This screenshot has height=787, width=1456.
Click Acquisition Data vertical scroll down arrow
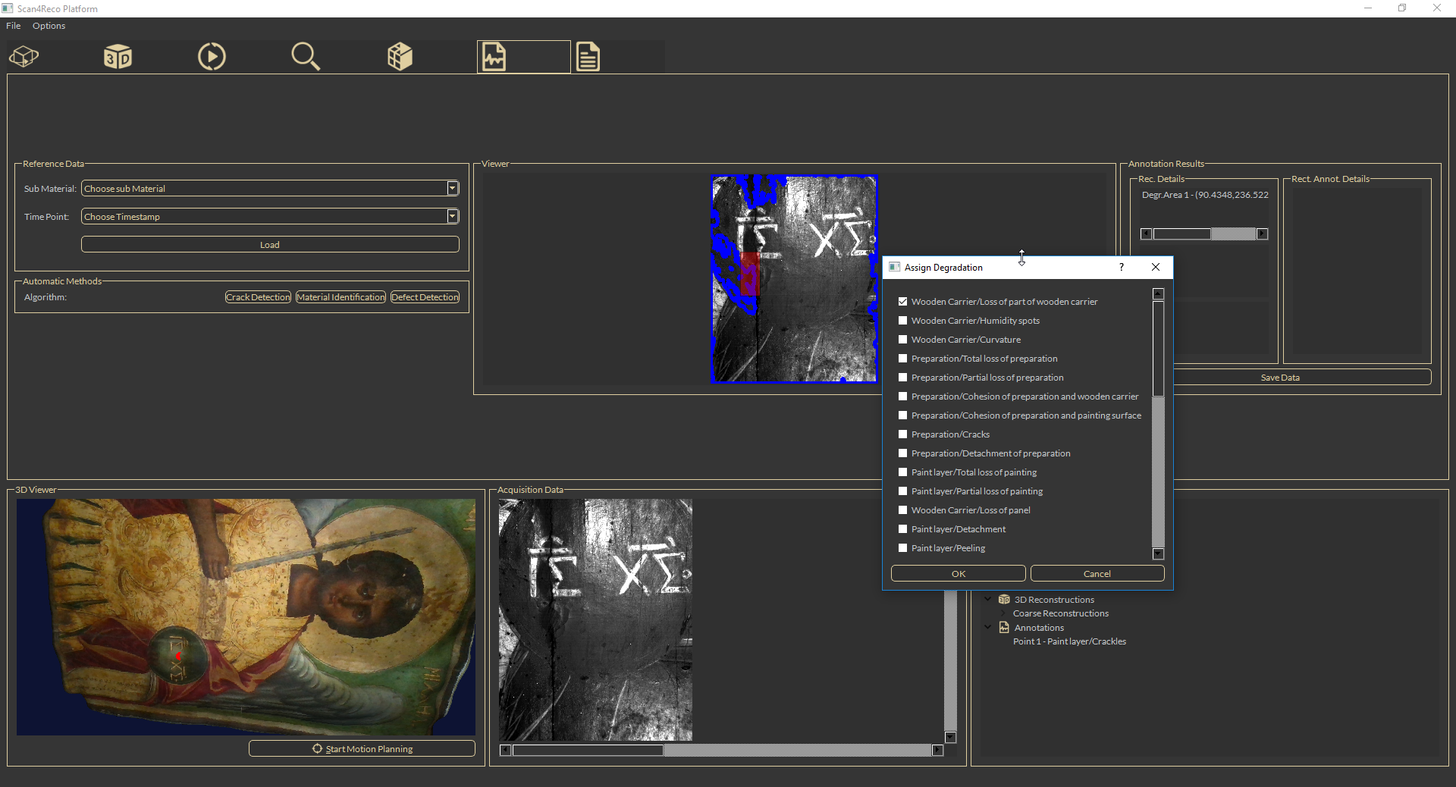(x=950, y=737)
